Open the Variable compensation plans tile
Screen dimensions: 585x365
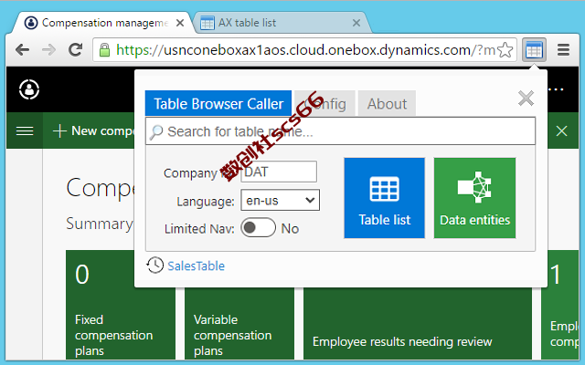[x=239, y=323]
